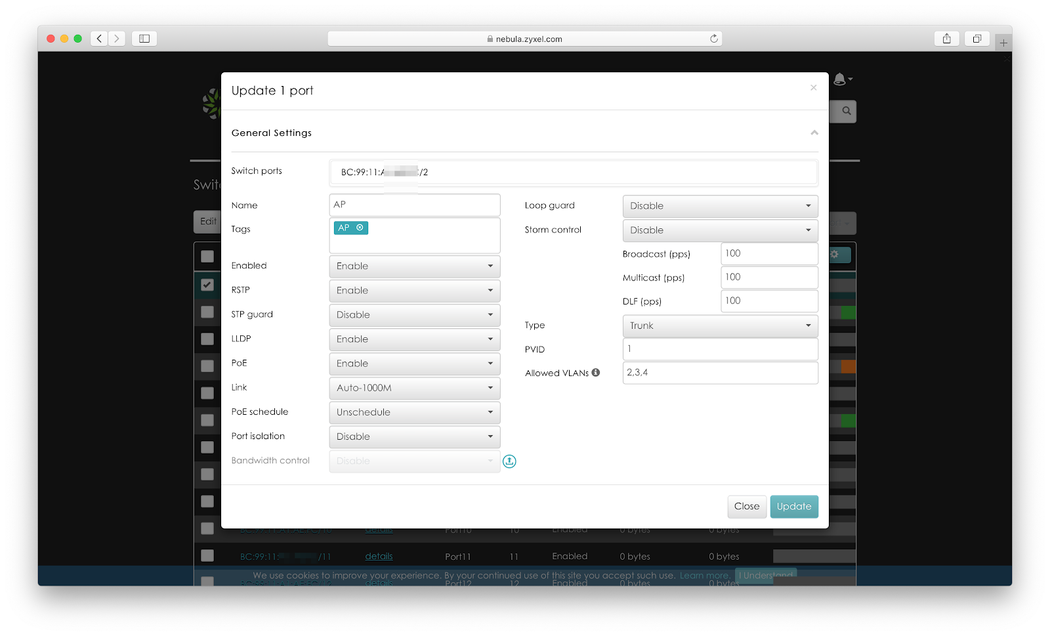1050x636 pixels.
Task: Click the Allowed VLANs input field
Action: tap(720, 373)
